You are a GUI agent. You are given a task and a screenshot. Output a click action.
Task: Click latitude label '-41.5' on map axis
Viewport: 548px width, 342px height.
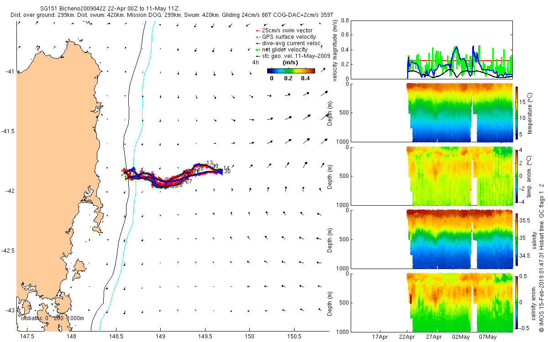click(8, 131)
